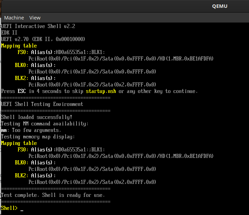The image size is (249, 215).
Task: Click the mm: Too few arguments error
Action: [31, 130]
